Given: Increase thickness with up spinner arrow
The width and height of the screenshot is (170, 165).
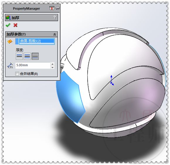Looking at the screenshot, I should (x=52, y=64).
